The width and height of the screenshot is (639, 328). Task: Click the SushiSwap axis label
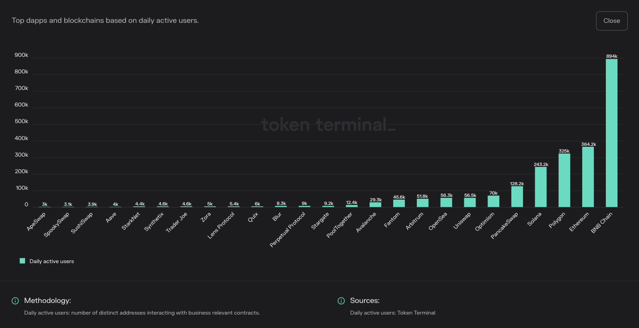coord(81,224)
